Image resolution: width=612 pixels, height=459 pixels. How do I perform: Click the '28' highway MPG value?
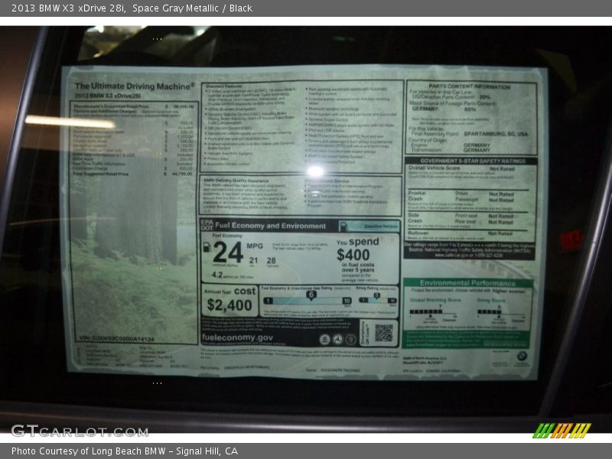pyautogui.click(x=272, y=260)
